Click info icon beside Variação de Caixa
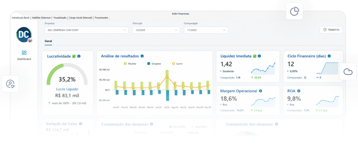The width and height of the screenshot is (358, 157). pyautogui.click(x=80, y=124)
